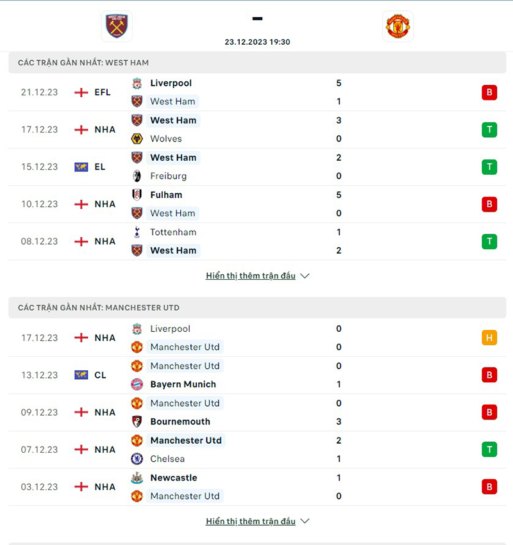Click green T badge for West Ham vs Wolves
The height and width of the screenshot is (545, 513).
pos(489,129)
